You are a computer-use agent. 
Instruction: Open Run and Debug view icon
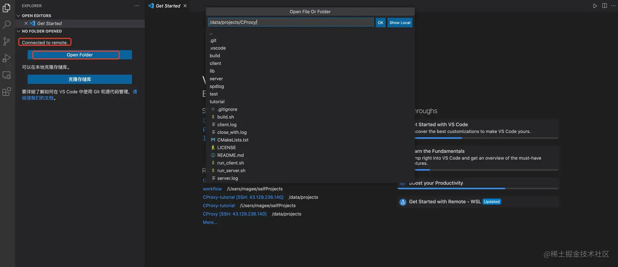[7, 58]
